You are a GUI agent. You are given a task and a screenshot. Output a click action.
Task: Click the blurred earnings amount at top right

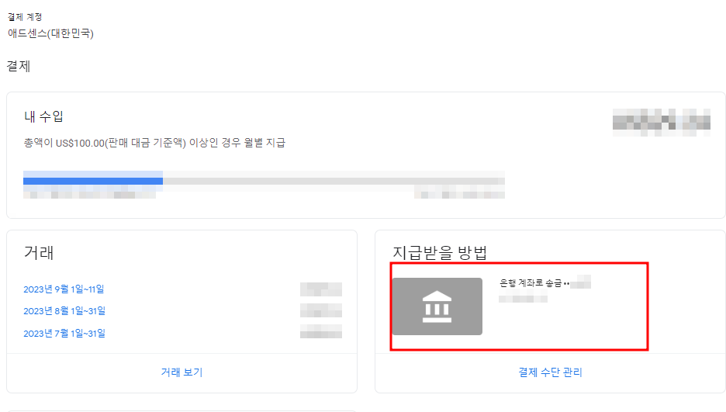(x=661, y=123)
